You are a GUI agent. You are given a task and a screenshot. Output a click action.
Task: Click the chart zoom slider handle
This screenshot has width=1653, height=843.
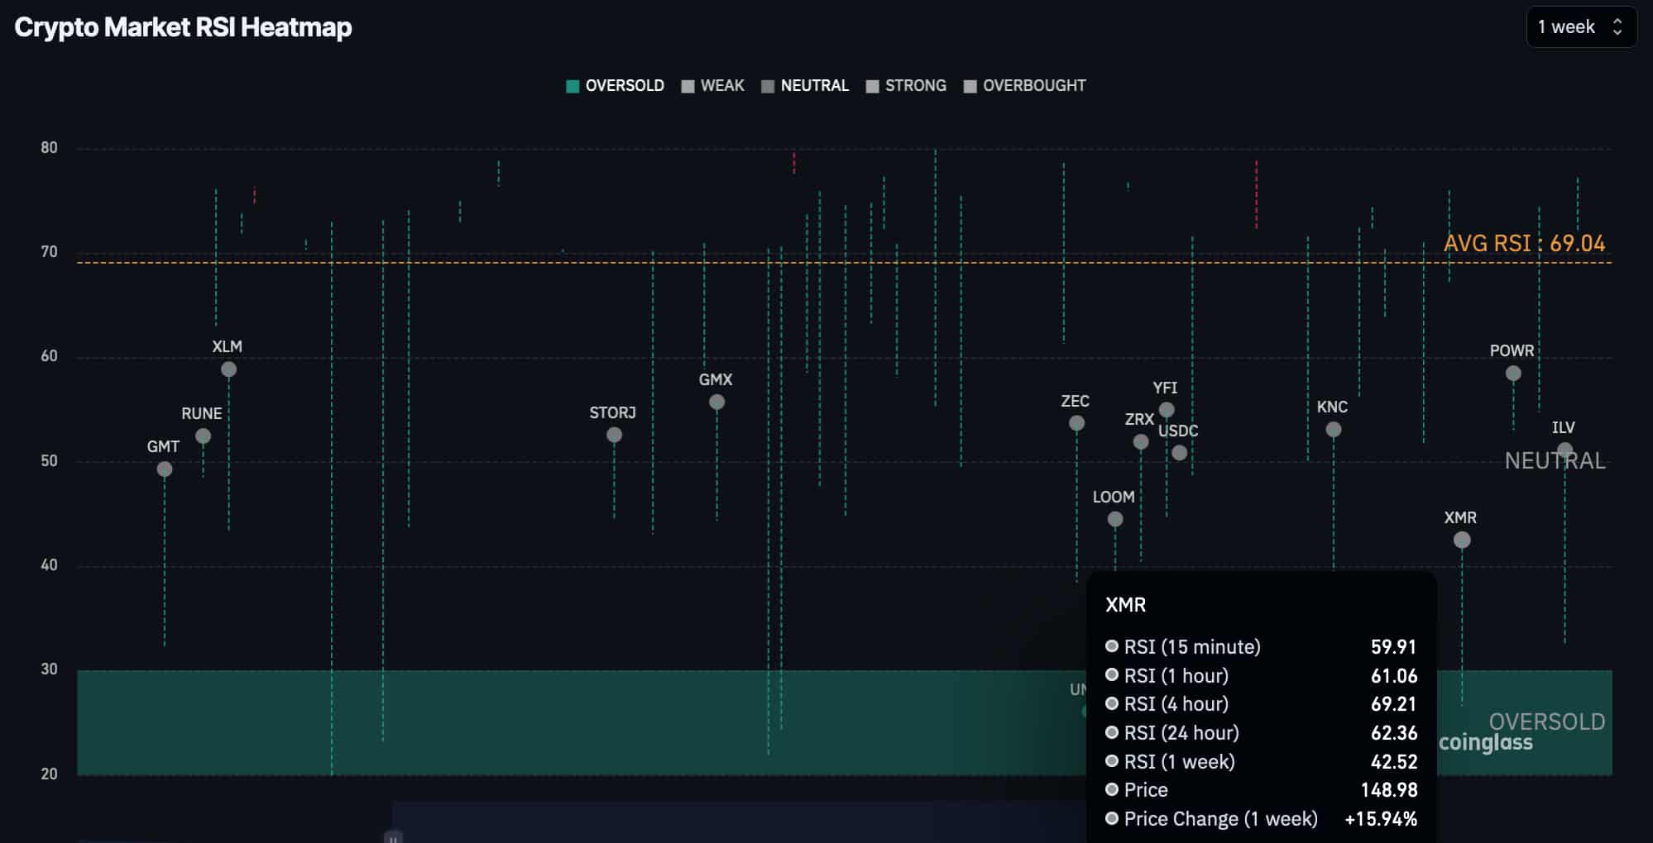394,837
